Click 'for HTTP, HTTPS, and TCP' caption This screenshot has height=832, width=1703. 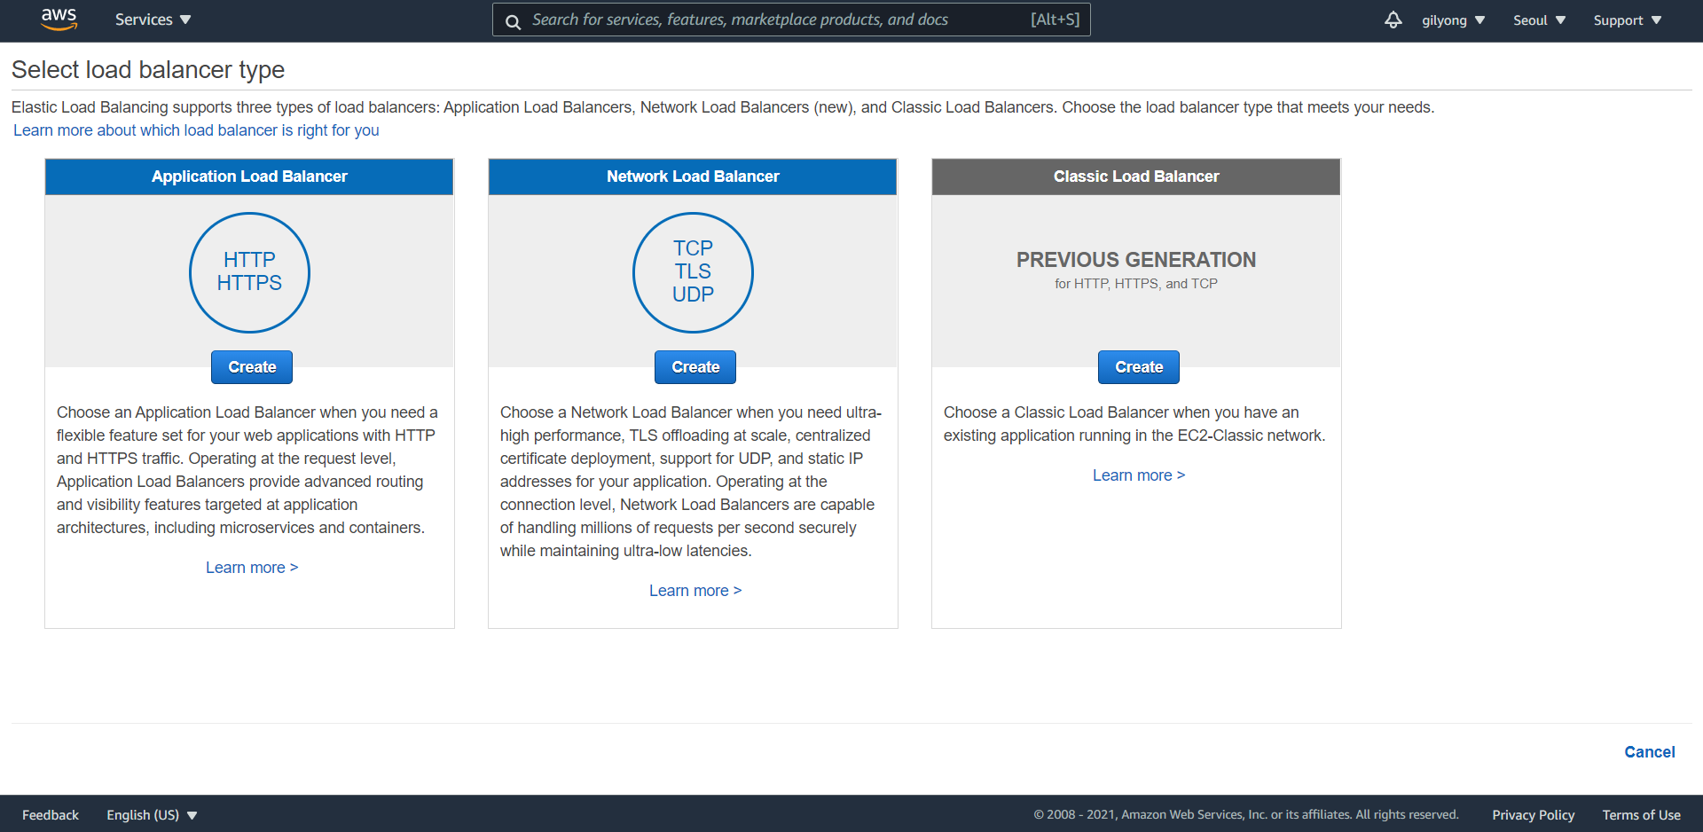pyautogui.click(x=1136, y=284)
